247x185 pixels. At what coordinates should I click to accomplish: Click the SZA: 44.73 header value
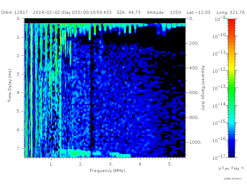pos(128,12)
